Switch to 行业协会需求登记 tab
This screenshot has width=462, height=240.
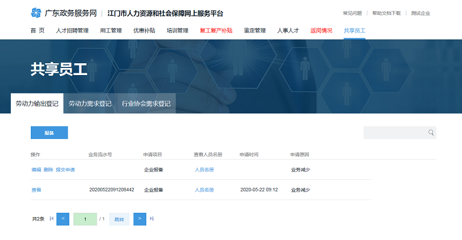tap(146, 103)
